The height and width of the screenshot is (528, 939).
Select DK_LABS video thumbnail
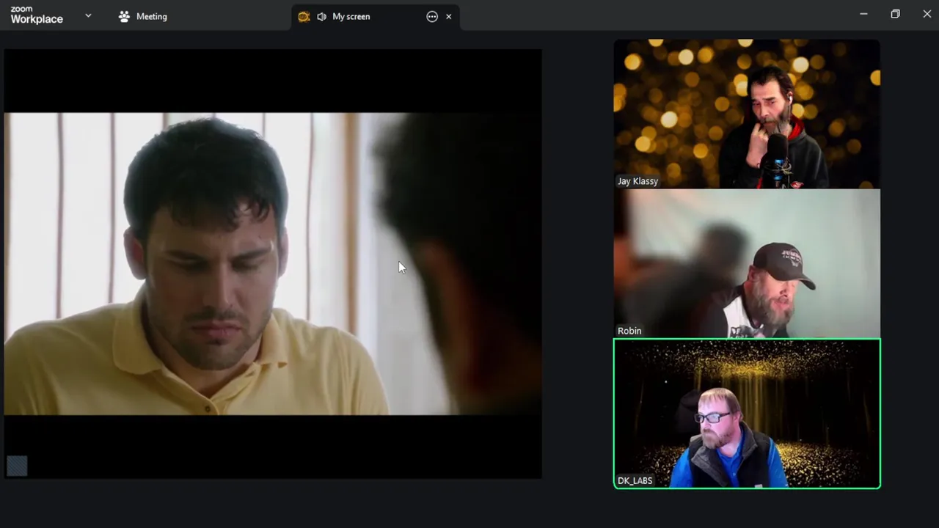747,414
